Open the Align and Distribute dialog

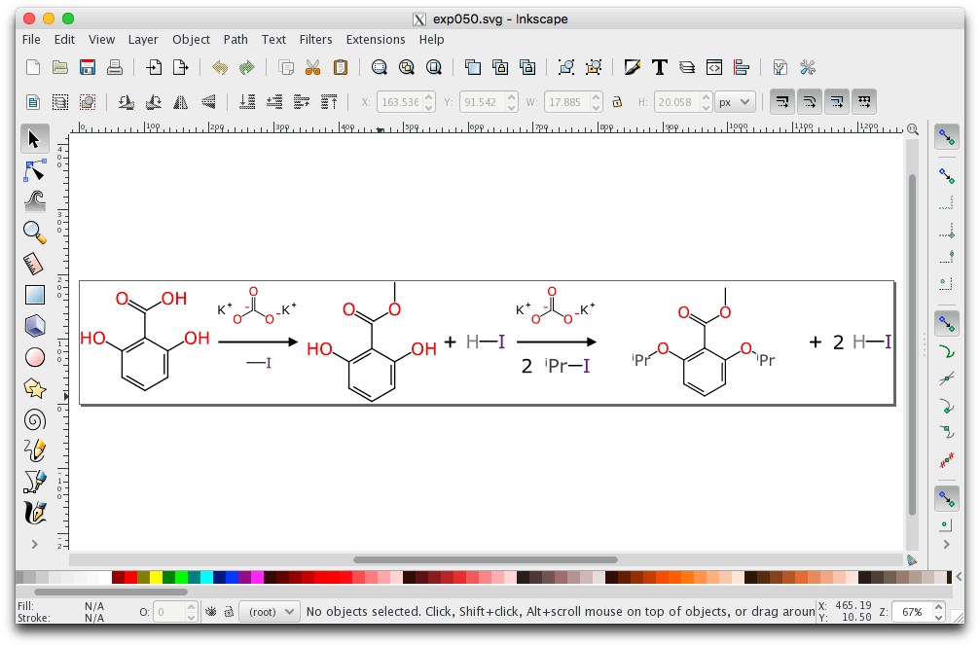click(742, 67)
